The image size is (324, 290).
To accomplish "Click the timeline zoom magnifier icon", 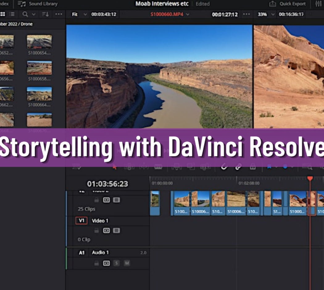I will (307, 167).
